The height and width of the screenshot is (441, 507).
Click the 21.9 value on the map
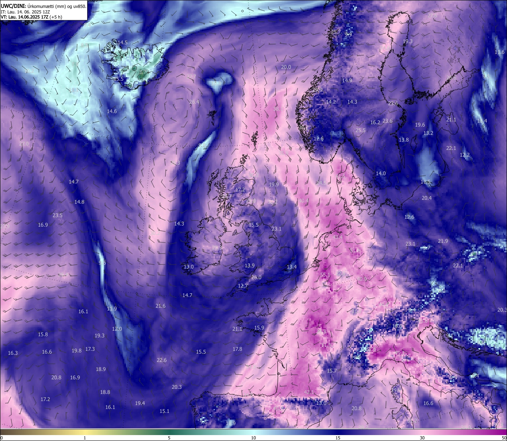(443, 241)
